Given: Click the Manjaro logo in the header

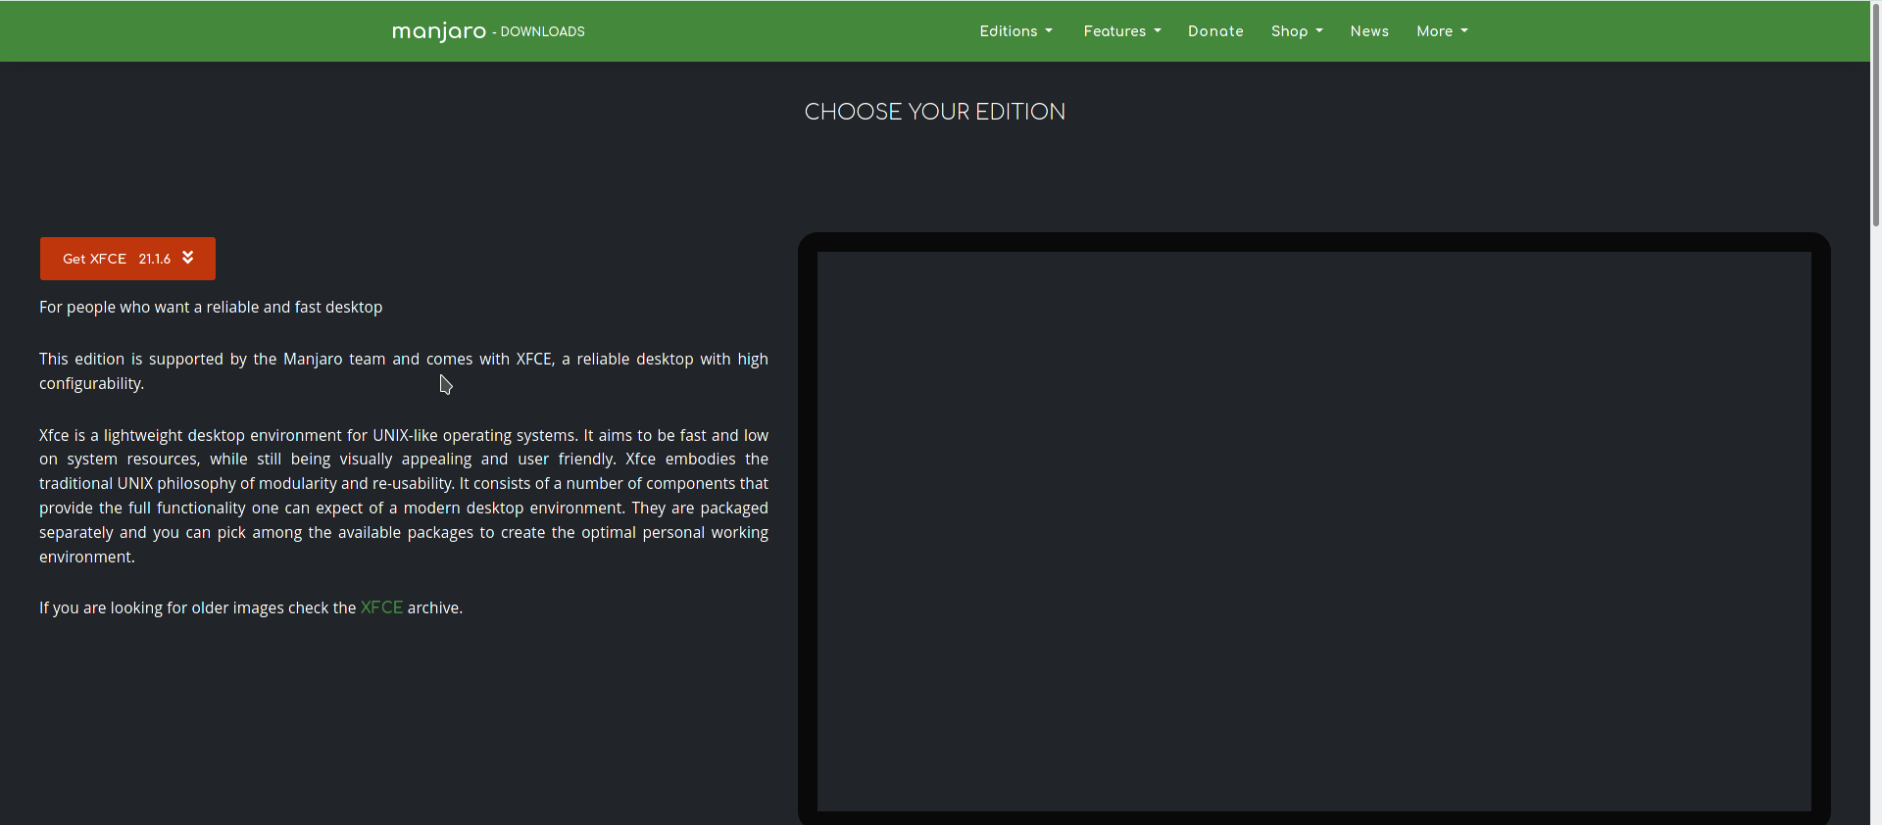Looking at the screenshot, I should (x=438, y=31).
